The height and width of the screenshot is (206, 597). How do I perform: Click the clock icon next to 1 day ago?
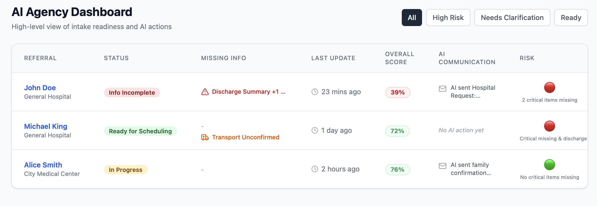click(x=314, y=130)
